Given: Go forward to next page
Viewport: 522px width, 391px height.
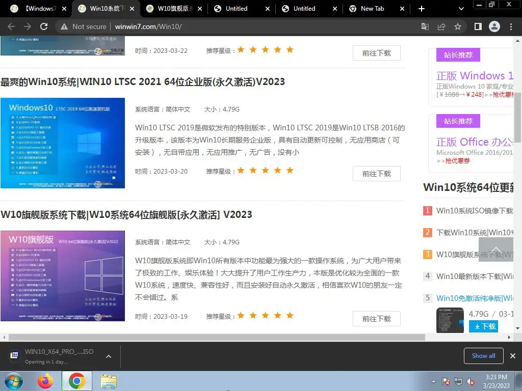Looking at the screenshot, I should click(28, 26).
